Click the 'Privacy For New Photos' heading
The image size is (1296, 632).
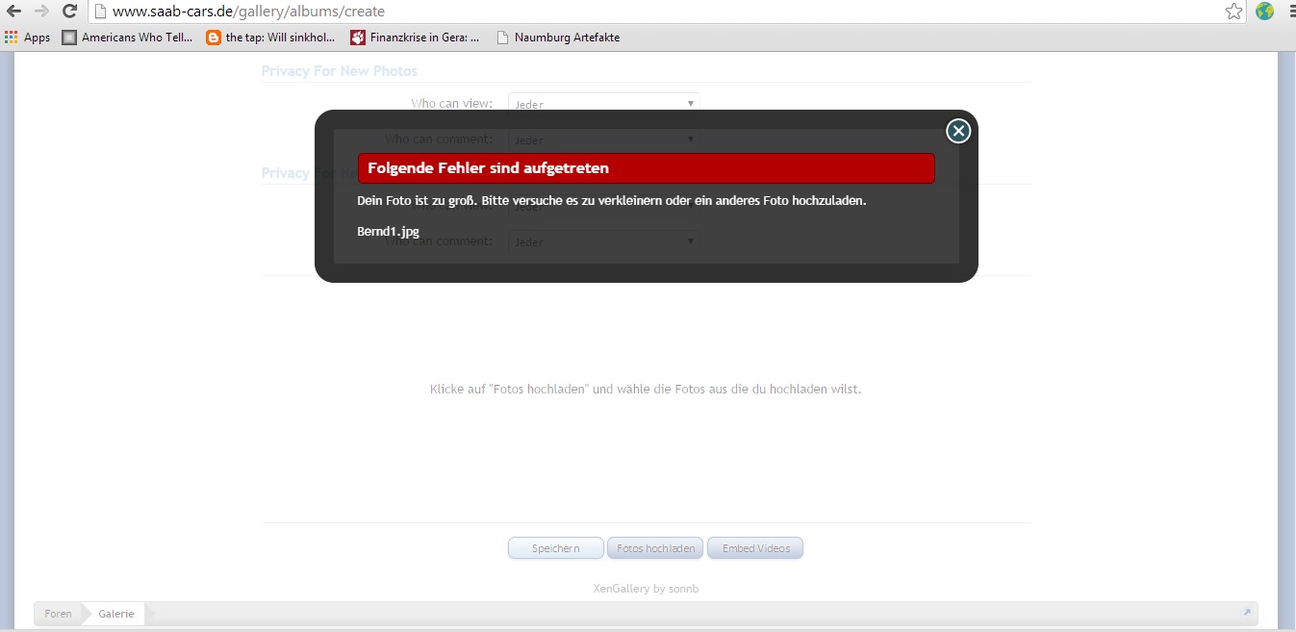click(340, 71)
